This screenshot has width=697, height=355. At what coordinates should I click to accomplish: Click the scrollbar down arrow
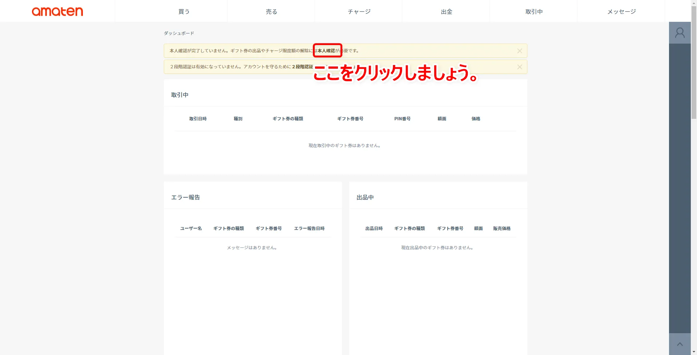point(694,352)
